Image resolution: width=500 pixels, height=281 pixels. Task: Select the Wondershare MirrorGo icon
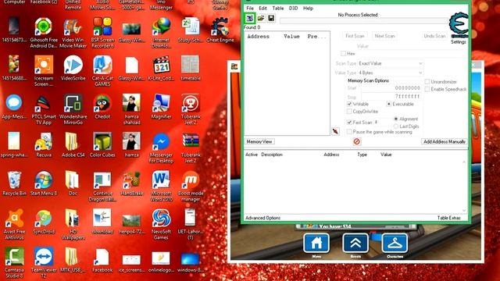(73, 109)
